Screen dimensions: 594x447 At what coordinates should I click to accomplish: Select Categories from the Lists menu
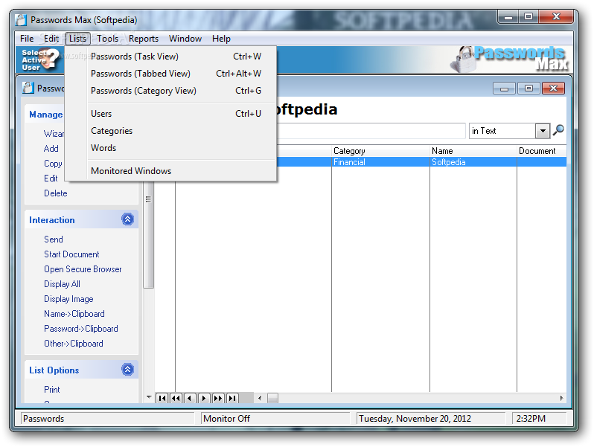click(x=171, y=131)
